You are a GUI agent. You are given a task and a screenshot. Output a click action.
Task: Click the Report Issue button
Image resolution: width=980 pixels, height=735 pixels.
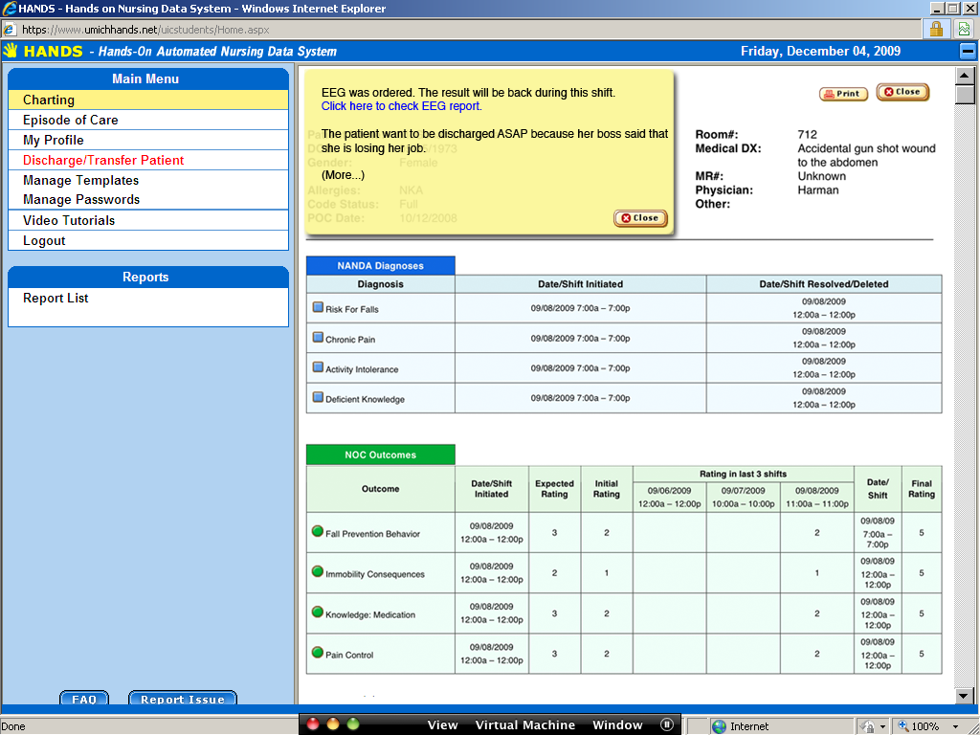tap(183, 699)
